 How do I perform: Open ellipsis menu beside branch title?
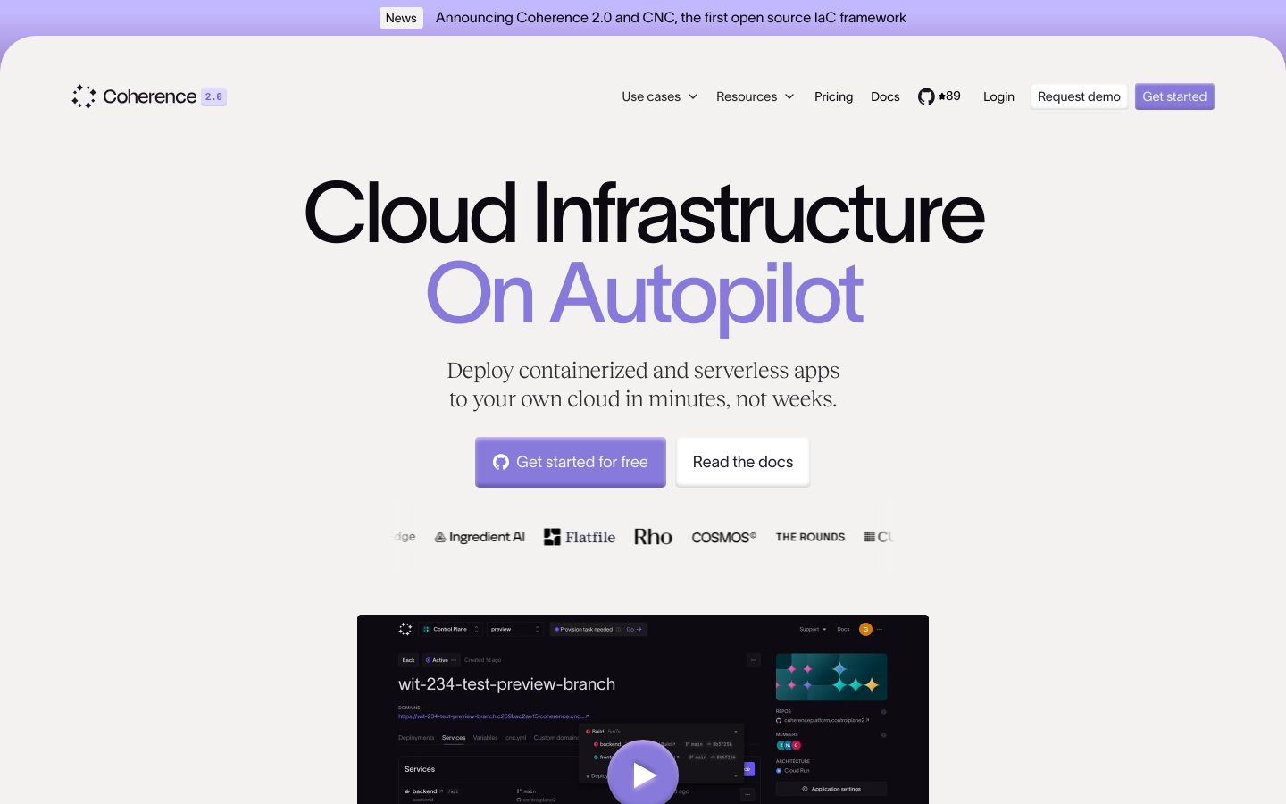[x=753, y=660]
